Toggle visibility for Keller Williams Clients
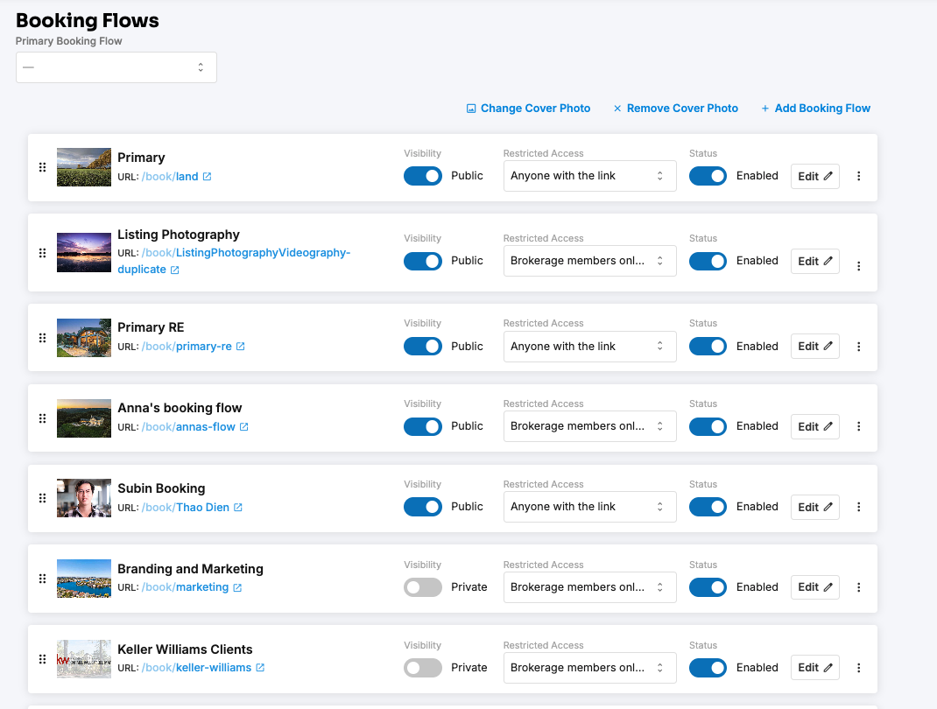Viewport: 937px width, 709px height. pos(422,668)
